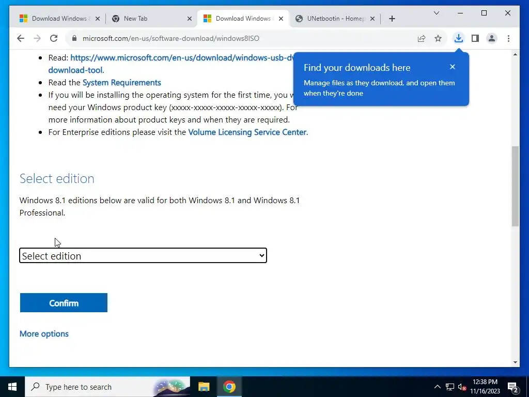The width and height of the screenshot is (529, 397).
Task: Close the New Tab tab
Action: click(190, 19)
